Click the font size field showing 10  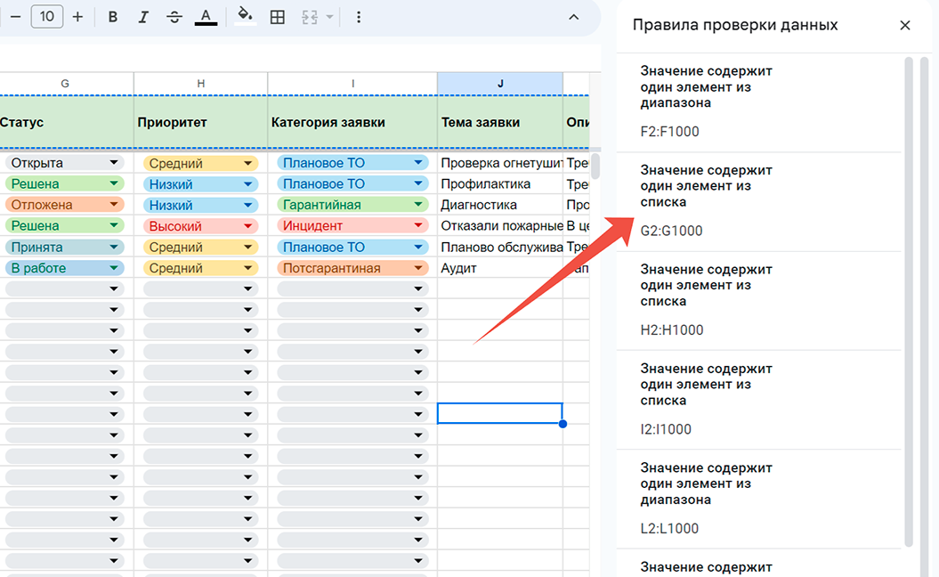coord(47,17)
